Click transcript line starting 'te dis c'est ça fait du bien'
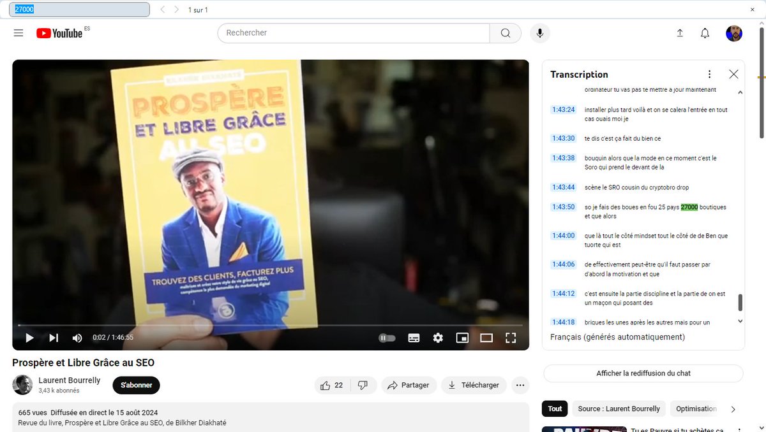 [622, 138]
